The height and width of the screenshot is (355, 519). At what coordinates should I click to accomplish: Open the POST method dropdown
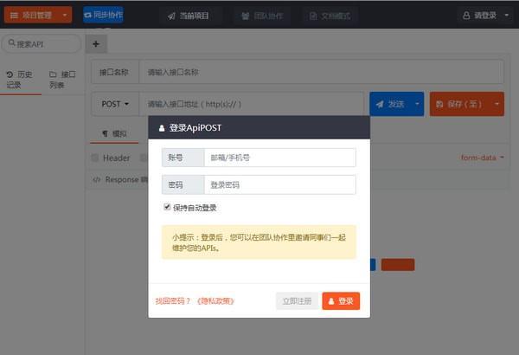[x=115, y=104]
